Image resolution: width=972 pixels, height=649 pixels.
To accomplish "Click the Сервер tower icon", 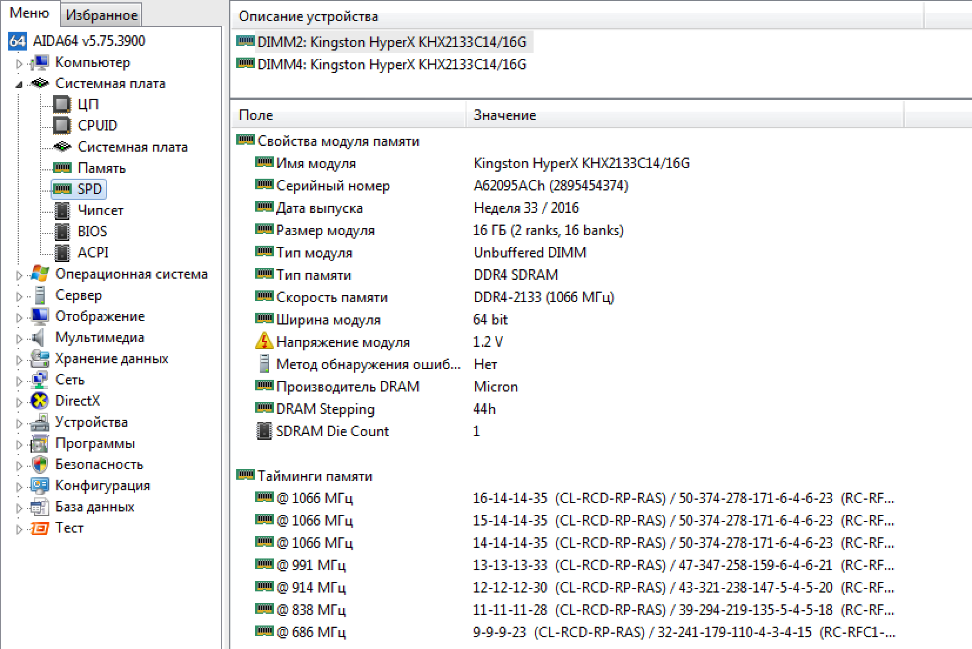I will (39, 295).
